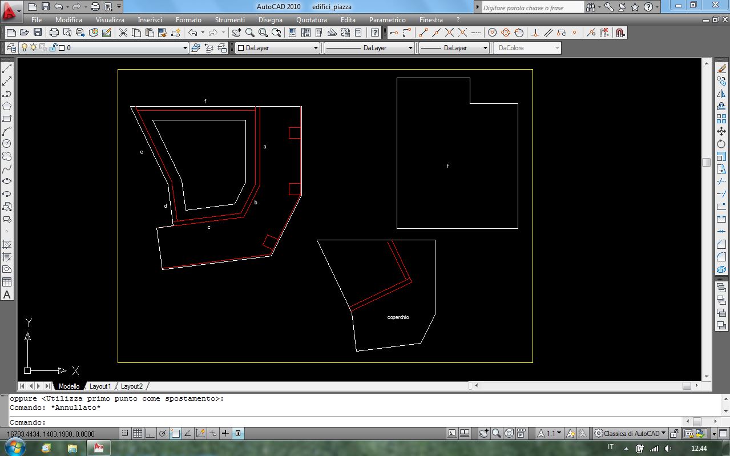Click the Save icon in Quick Access toolbar

[46, 7]
